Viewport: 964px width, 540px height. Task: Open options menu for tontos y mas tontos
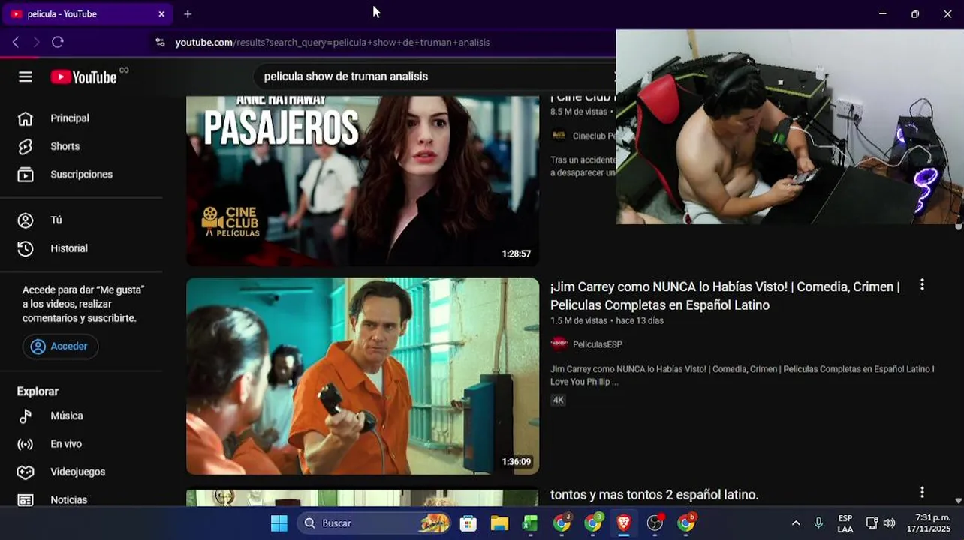click(x=922, y=493)
